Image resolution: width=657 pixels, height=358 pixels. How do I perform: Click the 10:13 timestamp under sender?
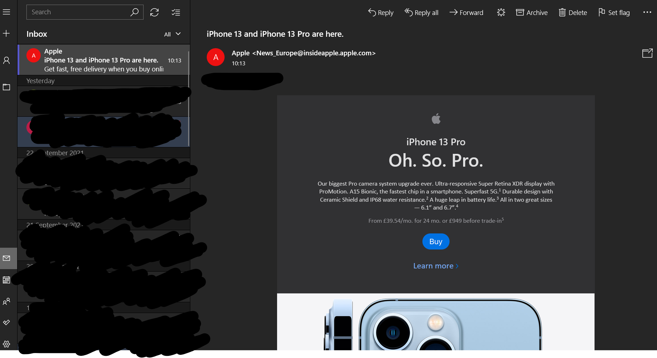pos(239,64)
